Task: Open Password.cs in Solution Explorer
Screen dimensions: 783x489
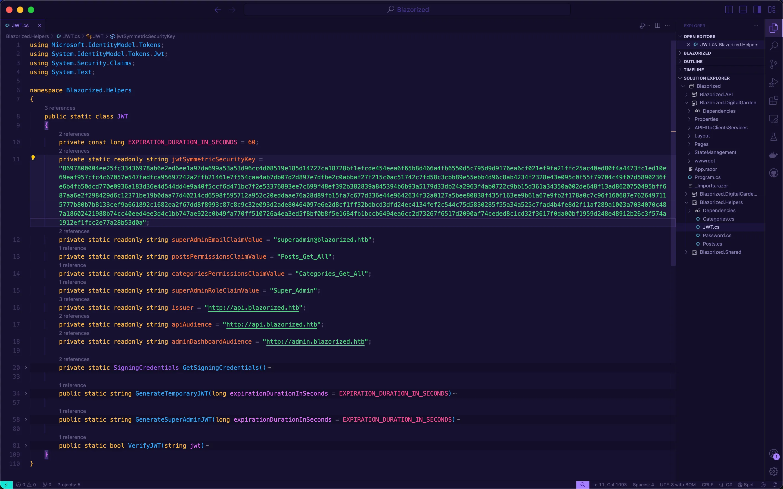Action: pos(717,236)
